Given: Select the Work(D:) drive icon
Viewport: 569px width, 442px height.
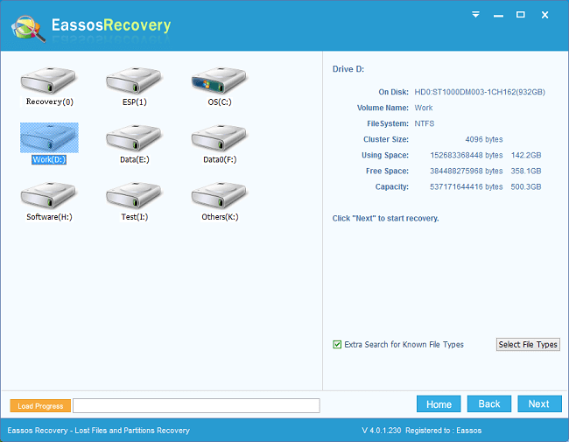Looking at the screenshot, I should pyautogui.click(x=49, y=137).
